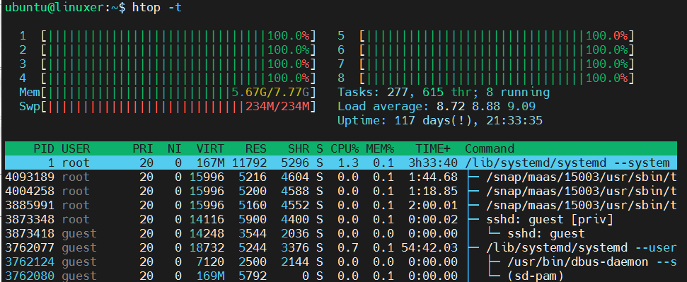Image resolution: width=687 pixels, height=282 pixels.
Task: Click the CPU 2 usage meter
Action: [x=168, y=50]
